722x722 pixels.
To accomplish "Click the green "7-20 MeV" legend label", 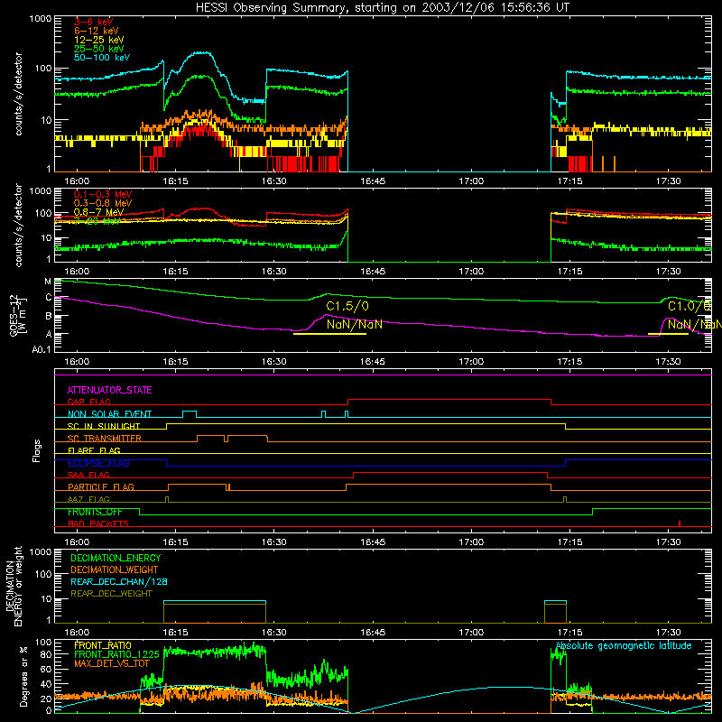I will click(x=97, y=221).
